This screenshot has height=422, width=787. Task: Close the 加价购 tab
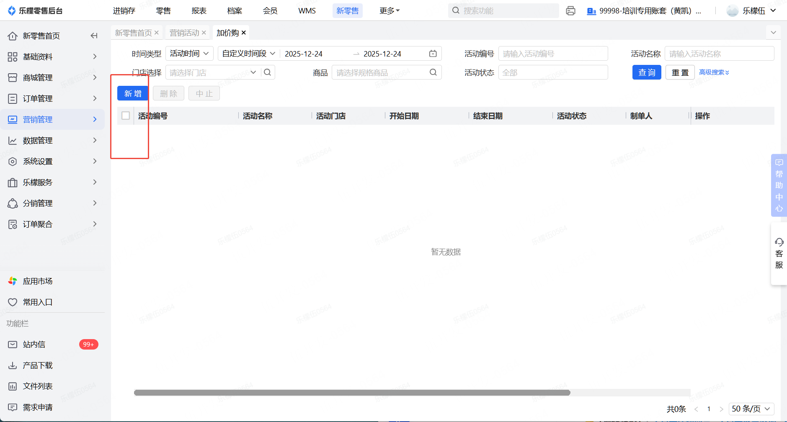click(x=244, y=33)
